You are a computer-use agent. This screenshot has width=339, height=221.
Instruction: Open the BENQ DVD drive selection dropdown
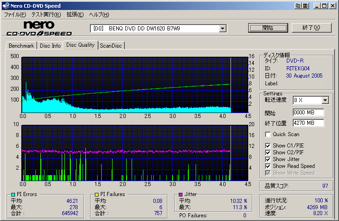[x=222, y=29]
